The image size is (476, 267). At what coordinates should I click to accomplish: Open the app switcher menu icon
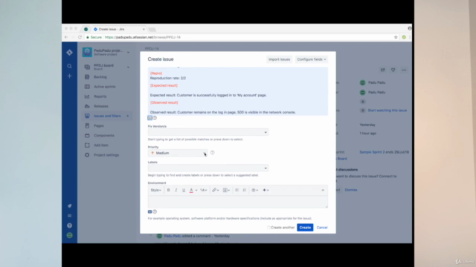click(x=69, y=216)
